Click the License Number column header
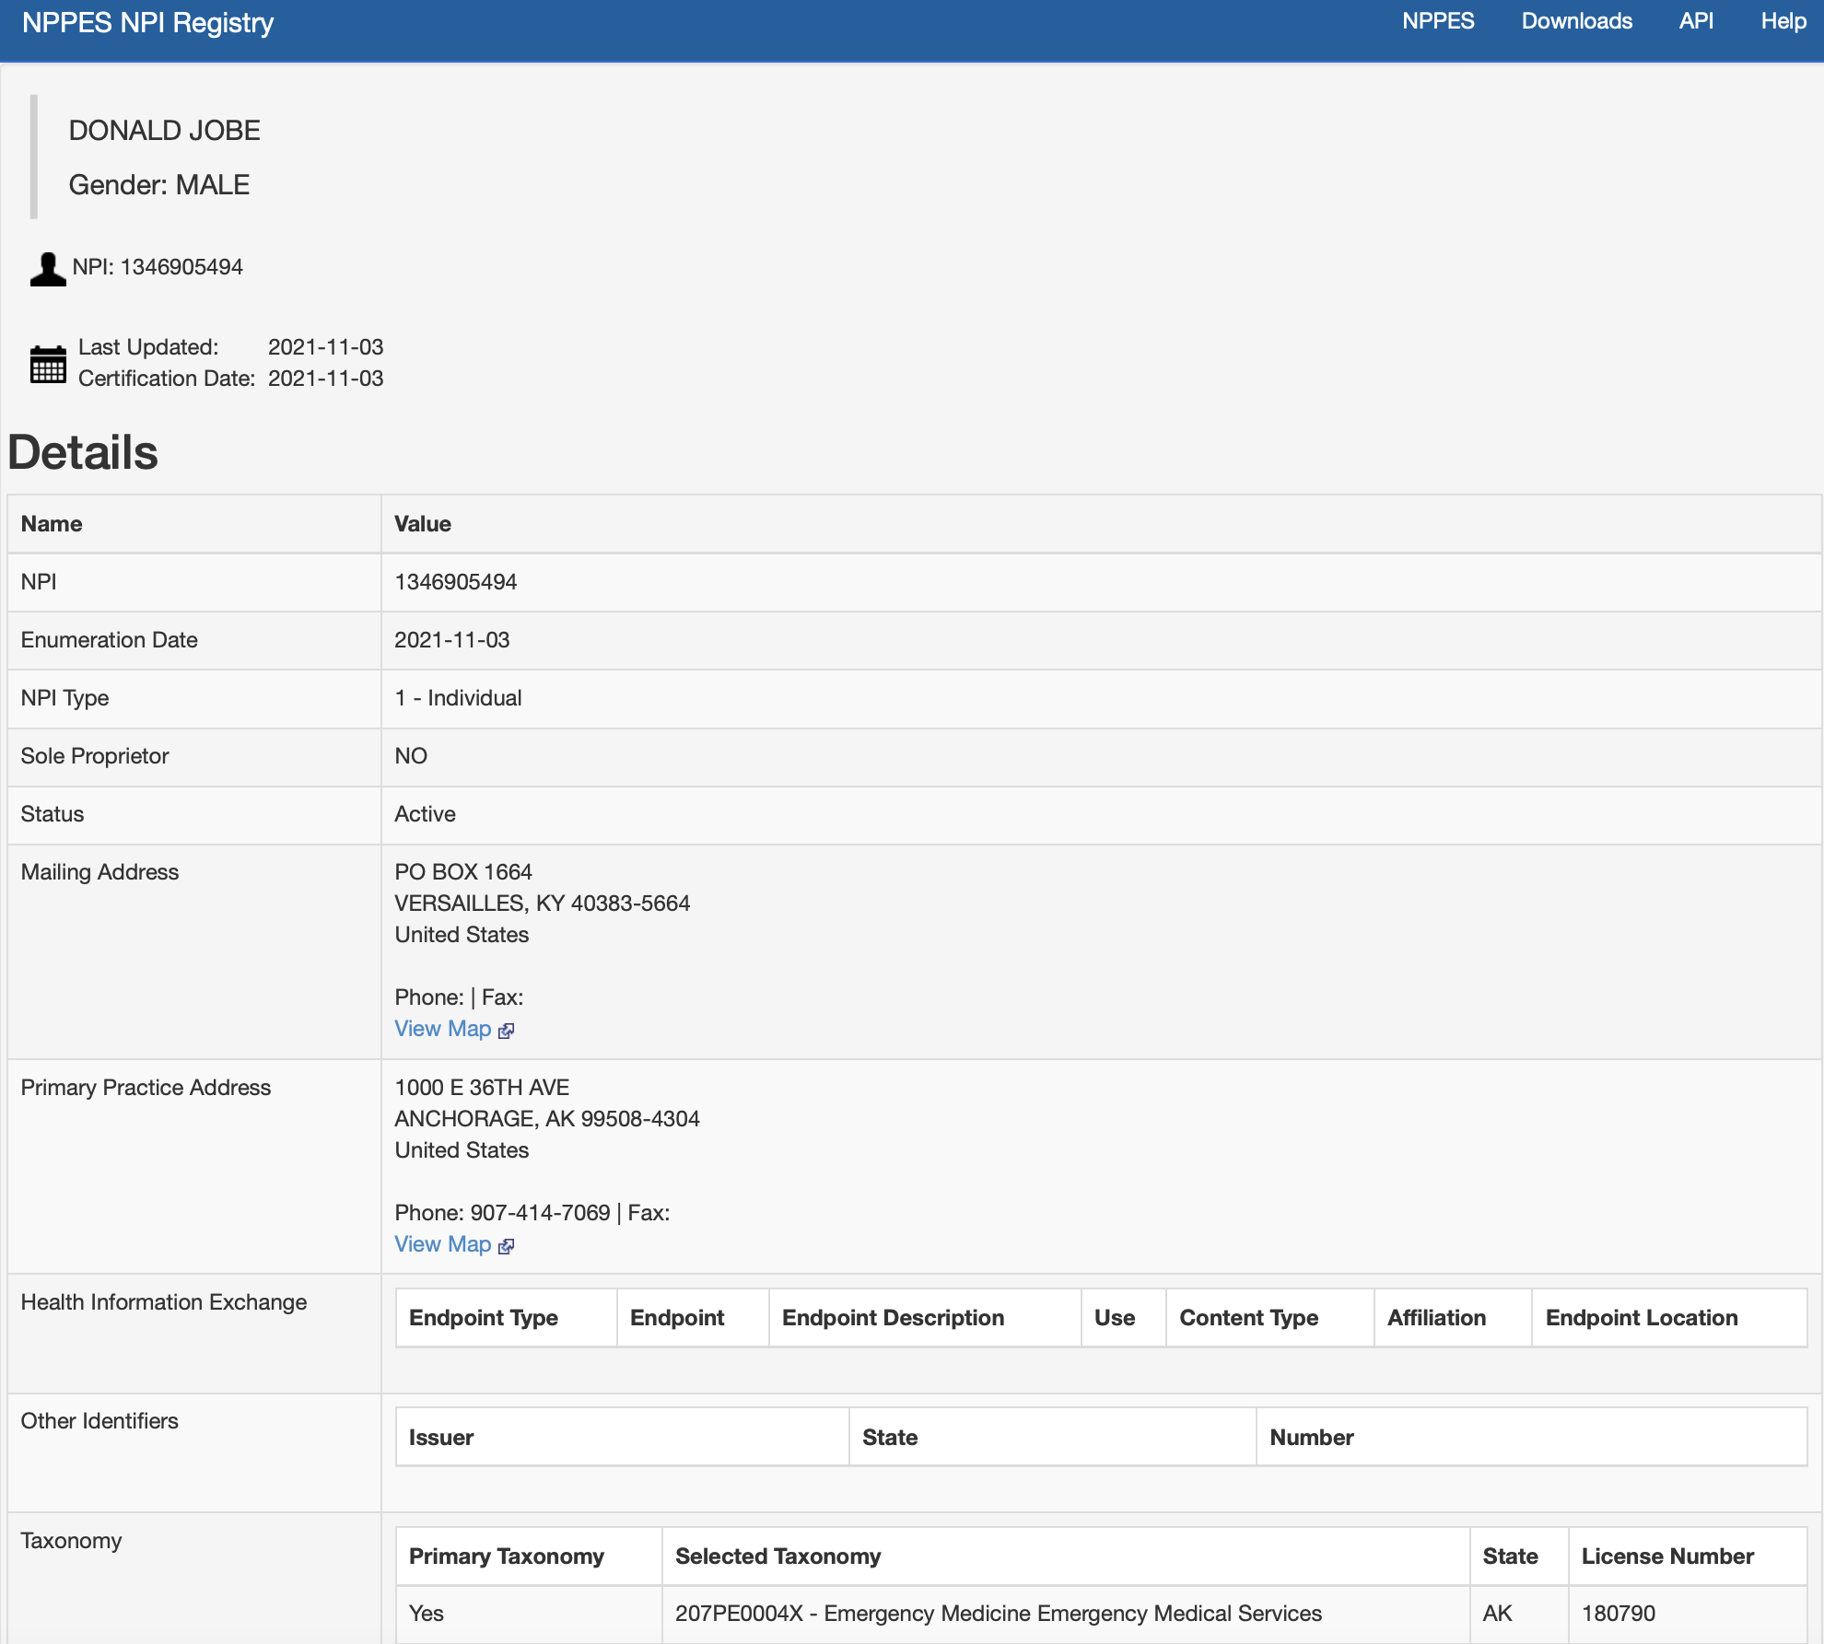 coord(1666,1557)
